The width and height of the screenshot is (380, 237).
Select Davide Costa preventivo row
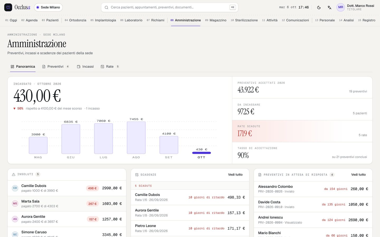pos(313,204)
